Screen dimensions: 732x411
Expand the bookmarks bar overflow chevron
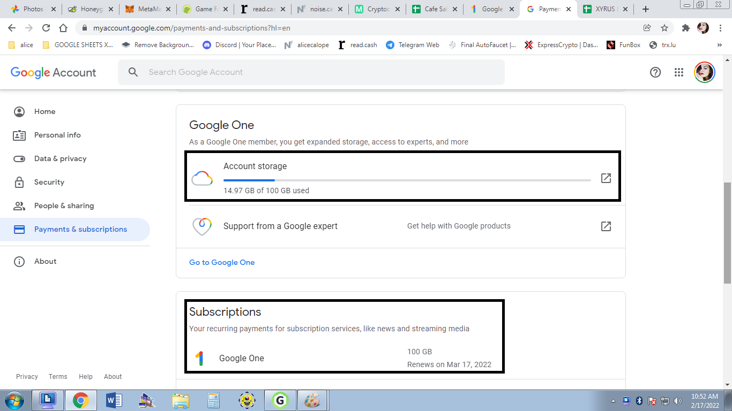click(720, 45)
